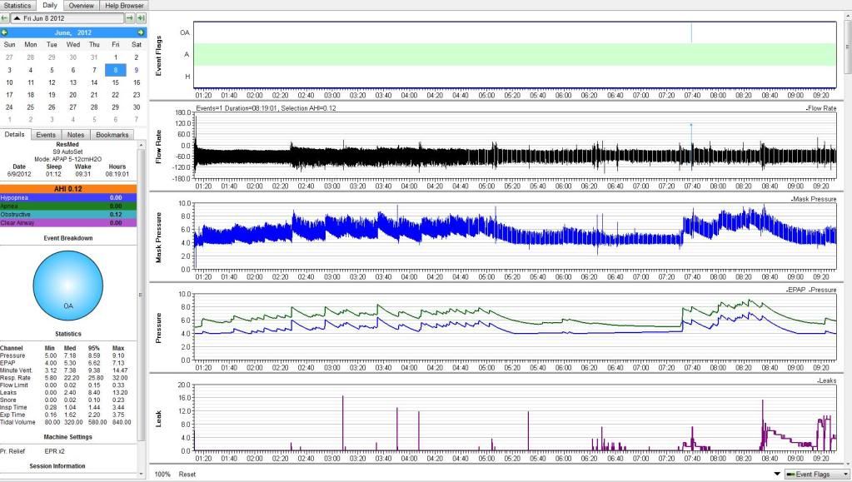Screen dimensions: 852x482
Task: Show previous month in calendar
Action: [5, 32]
